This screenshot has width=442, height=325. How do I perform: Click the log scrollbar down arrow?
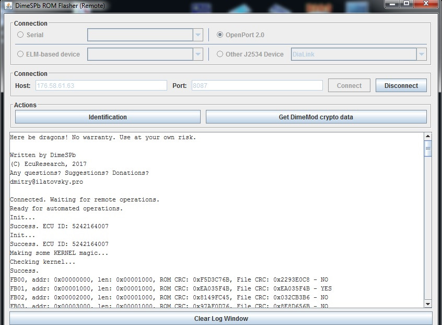tap(428, 304)
